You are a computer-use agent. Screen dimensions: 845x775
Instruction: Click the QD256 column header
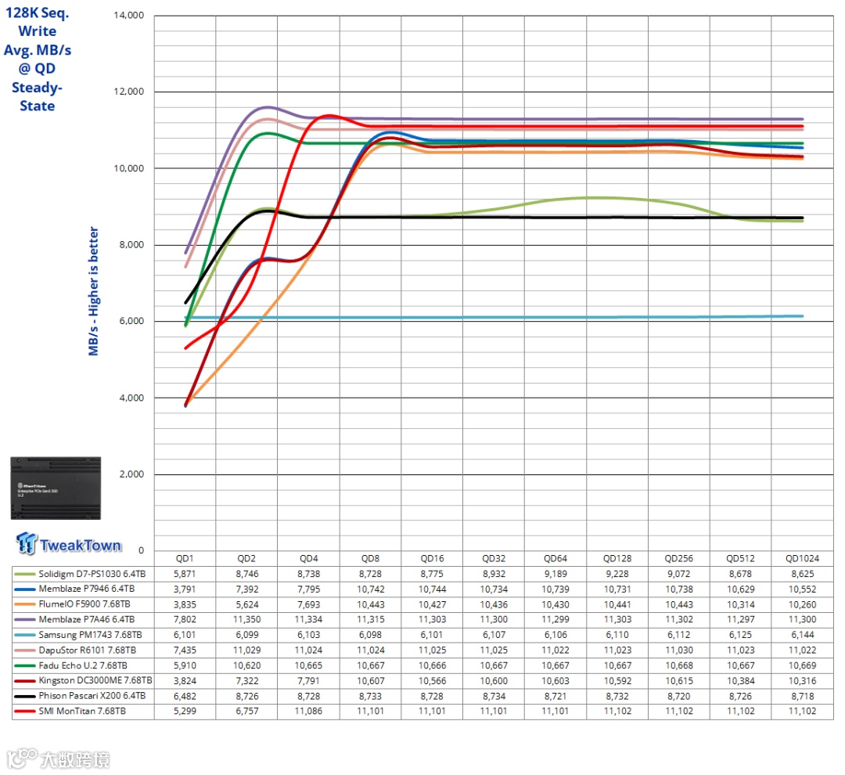click(x=679, y=559)
